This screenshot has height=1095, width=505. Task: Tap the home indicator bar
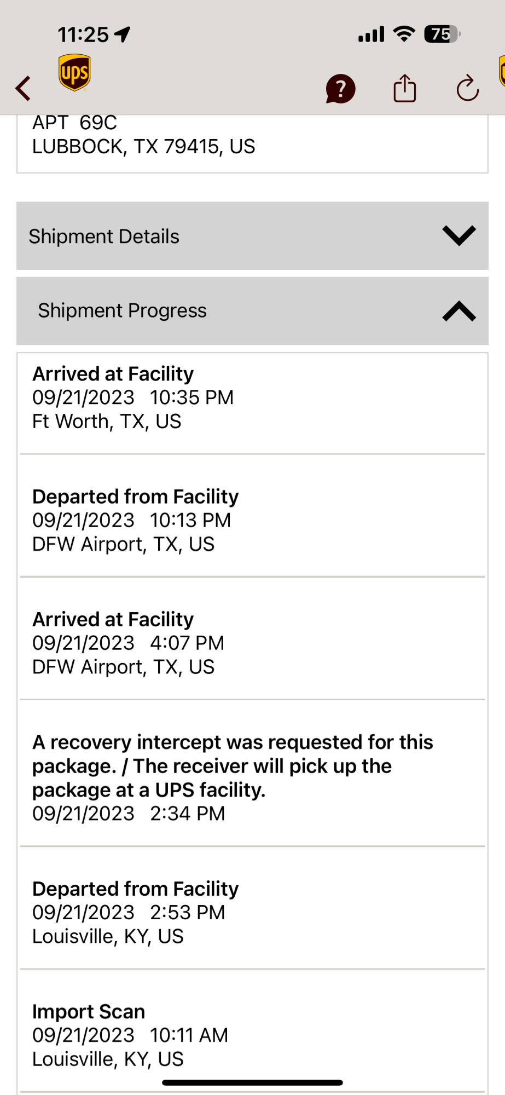tap(252, 1082)
